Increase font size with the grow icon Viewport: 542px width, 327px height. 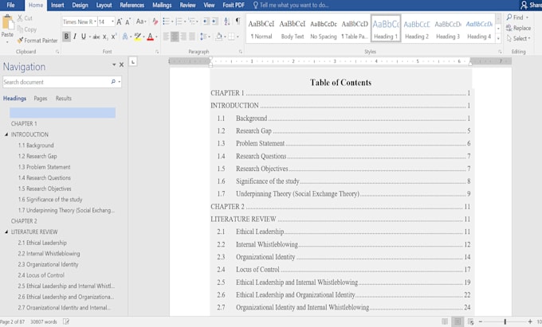tap(120, 21)
